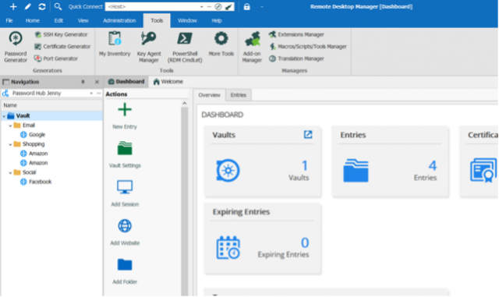Open PowerShell RDM CmdLet
Screen dimensions: 499x297
(185, 47)
